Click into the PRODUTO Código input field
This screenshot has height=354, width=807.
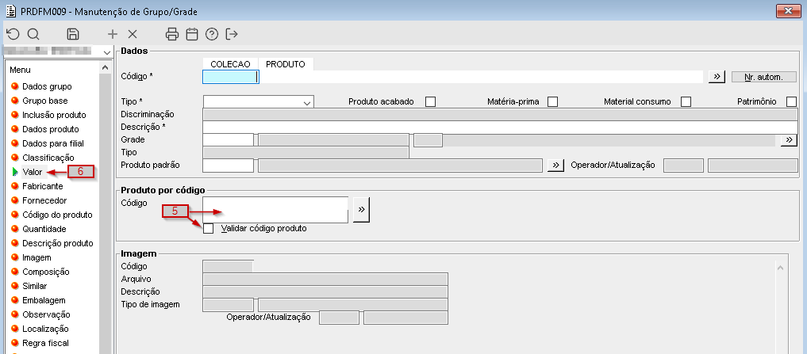tap(480, 77)
